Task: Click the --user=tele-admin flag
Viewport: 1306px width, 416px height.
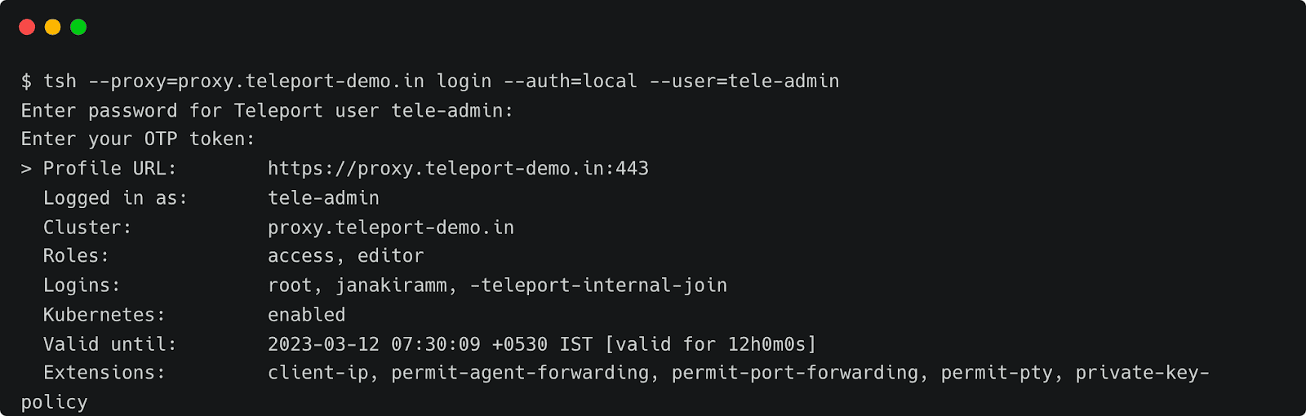Action: 744,82
